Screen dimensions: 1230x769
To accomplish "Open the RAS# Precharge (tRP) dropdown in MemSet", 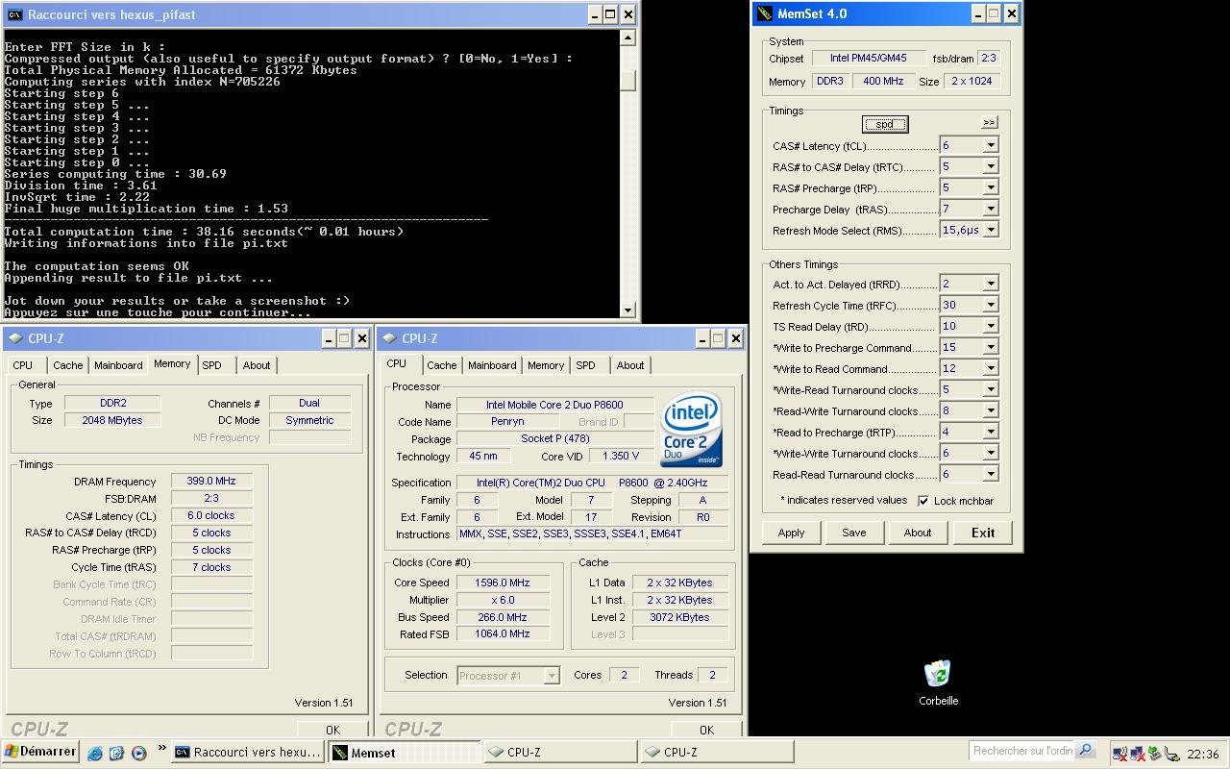I will point(990,187).
